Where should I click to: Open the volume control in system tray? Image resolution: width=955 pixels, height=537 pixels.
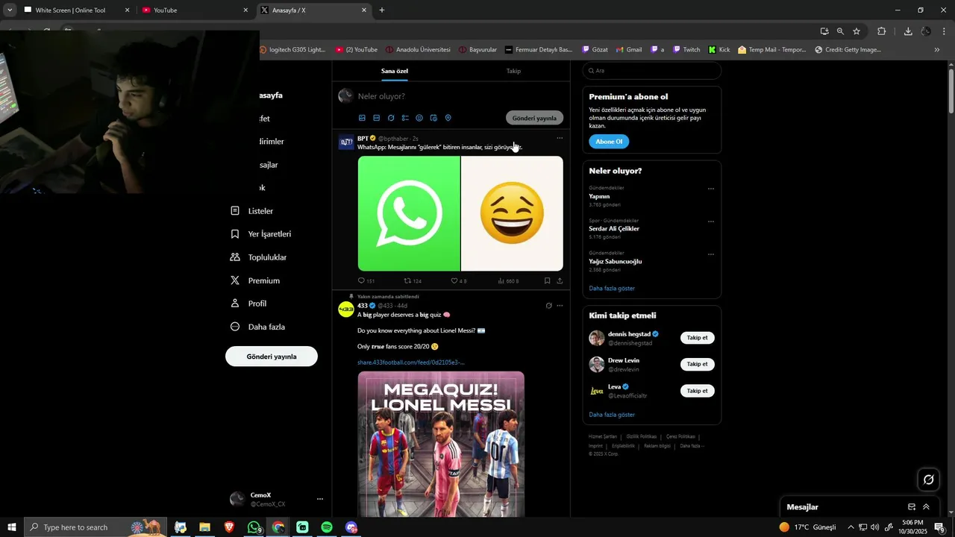tap(874, 527)
